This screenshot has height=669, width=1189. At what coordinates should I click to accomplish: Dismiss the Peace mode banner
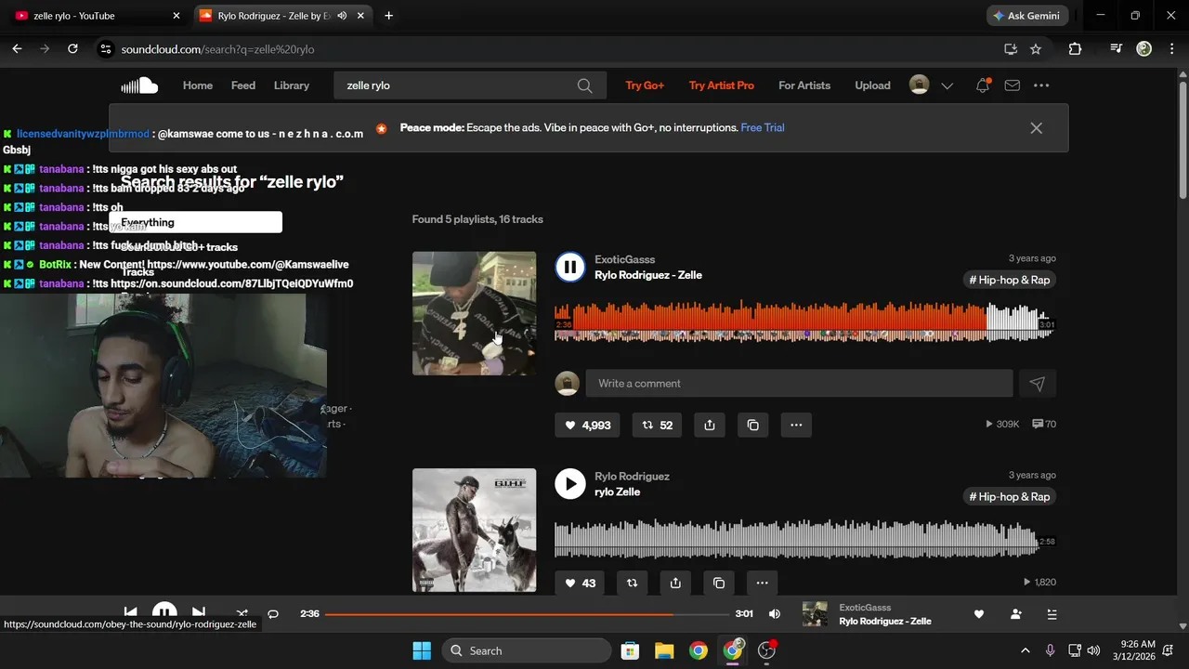tap(1036, 128)
